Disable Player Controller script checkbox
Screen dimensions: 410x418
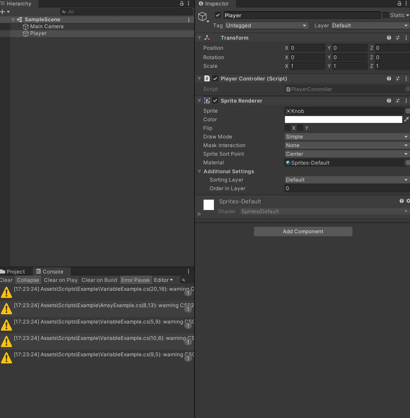click(215, 78)
